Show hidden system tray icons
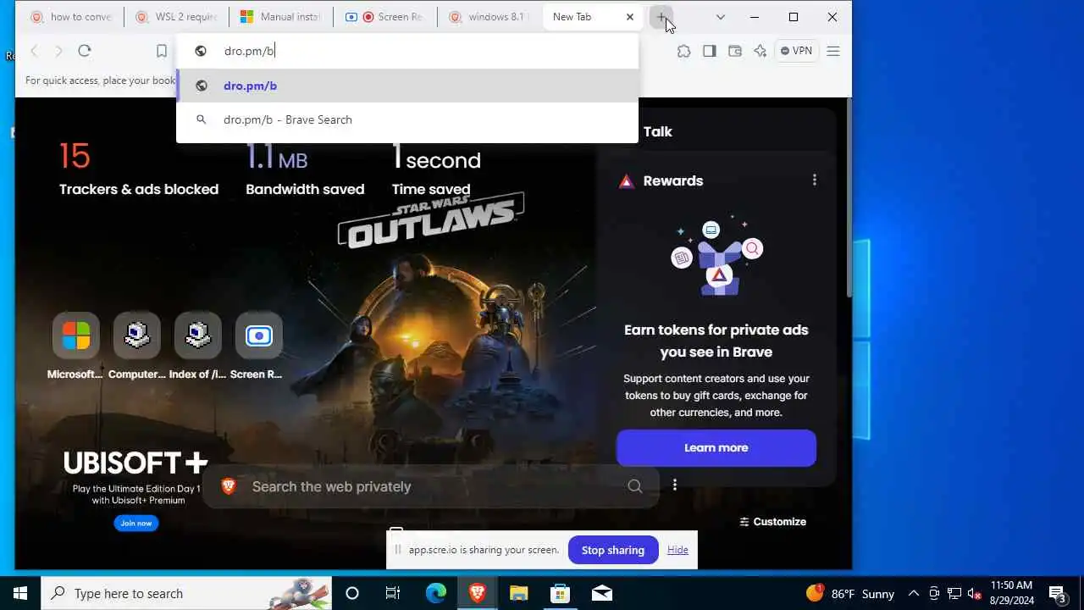Screen dimensions: 1084x610 tap(914, 593)
